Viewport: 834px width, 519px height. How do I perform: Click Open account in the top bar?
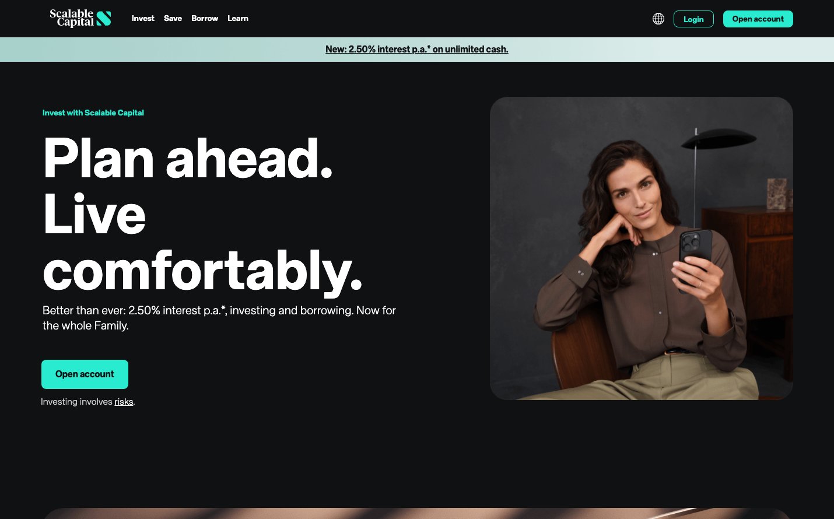(x=758, y=19)
